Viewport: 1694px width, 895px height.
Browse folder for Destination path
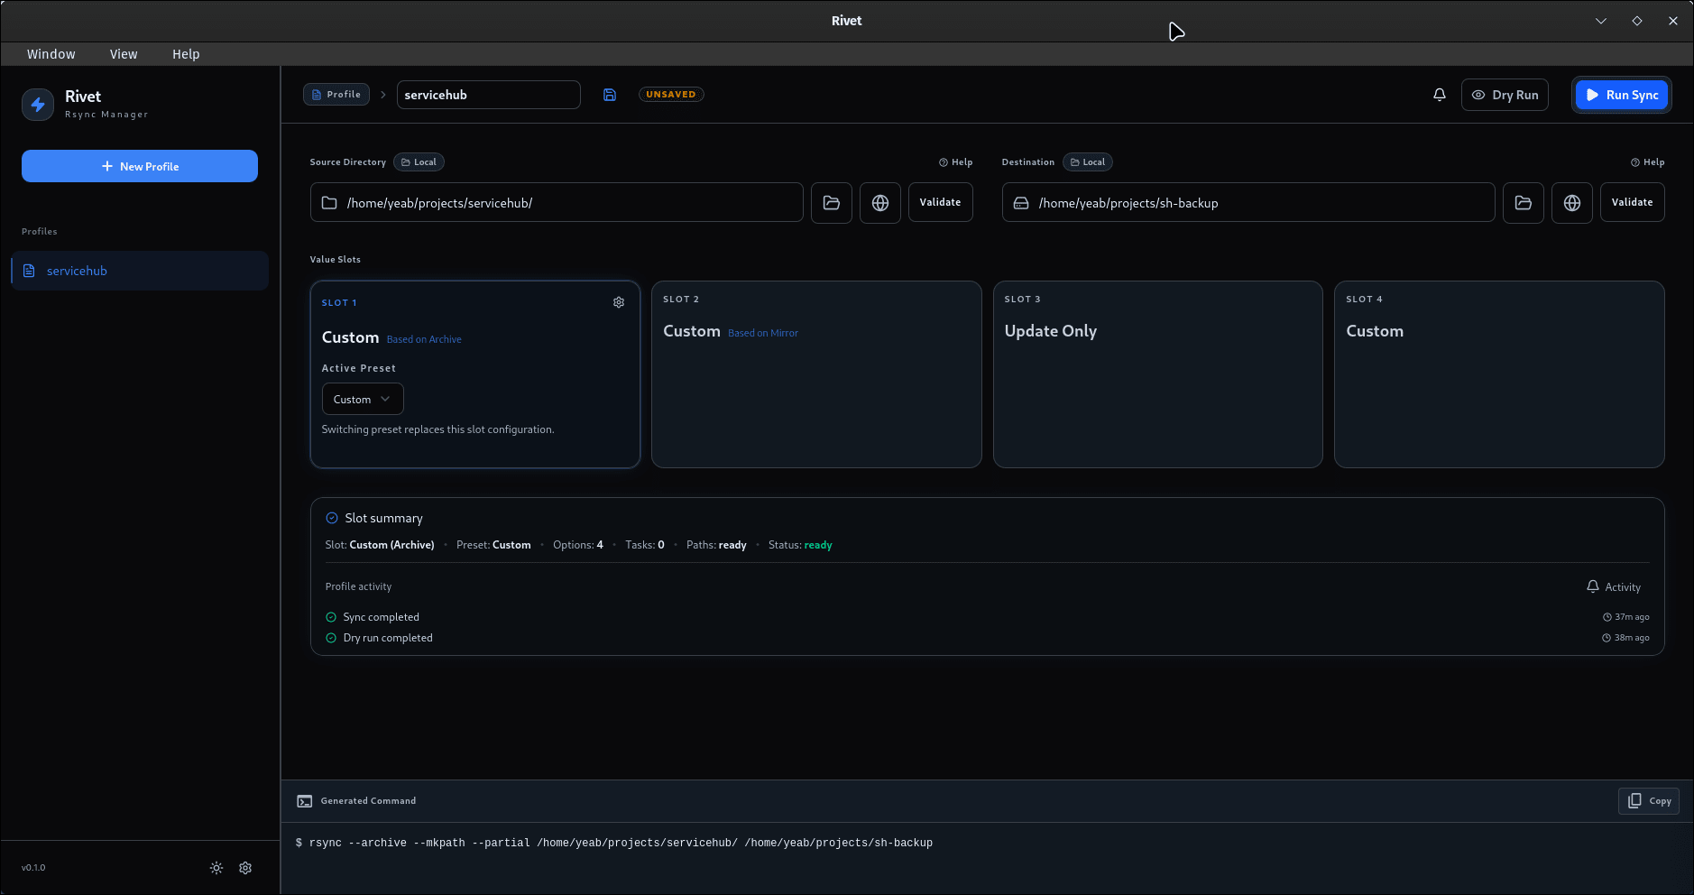[1524, 203]
